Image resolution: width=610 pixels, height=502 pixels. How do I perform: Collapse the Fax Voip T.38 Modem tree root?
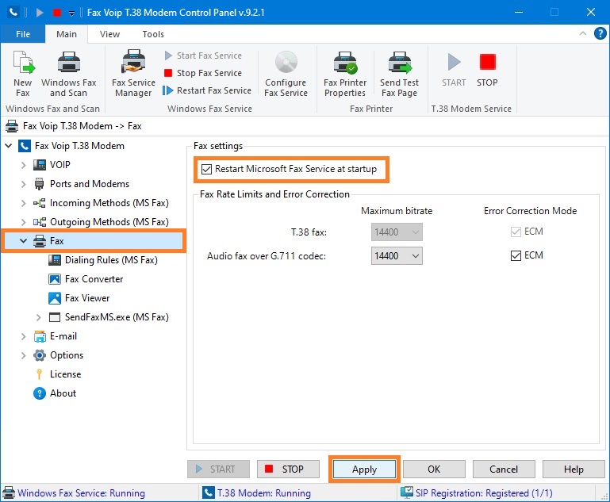tap(9, 146)
